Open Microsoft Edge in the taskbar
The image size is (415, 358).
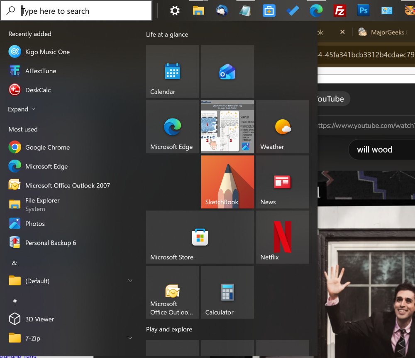pyautogui.click(x=316, y=11)
